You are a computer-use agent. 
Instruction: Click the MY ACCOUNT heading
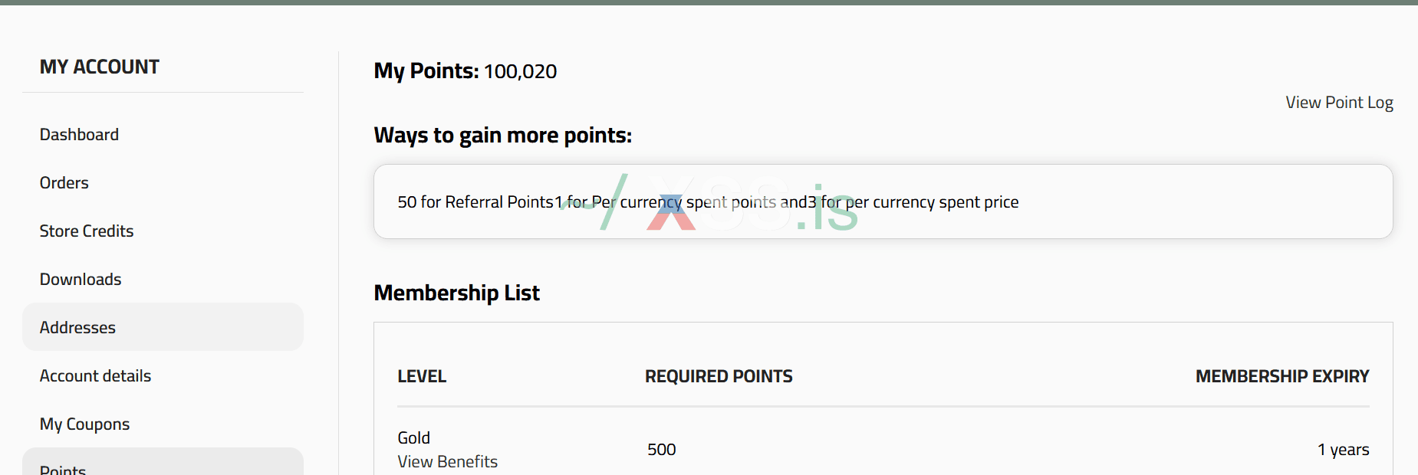pos(100,67)
